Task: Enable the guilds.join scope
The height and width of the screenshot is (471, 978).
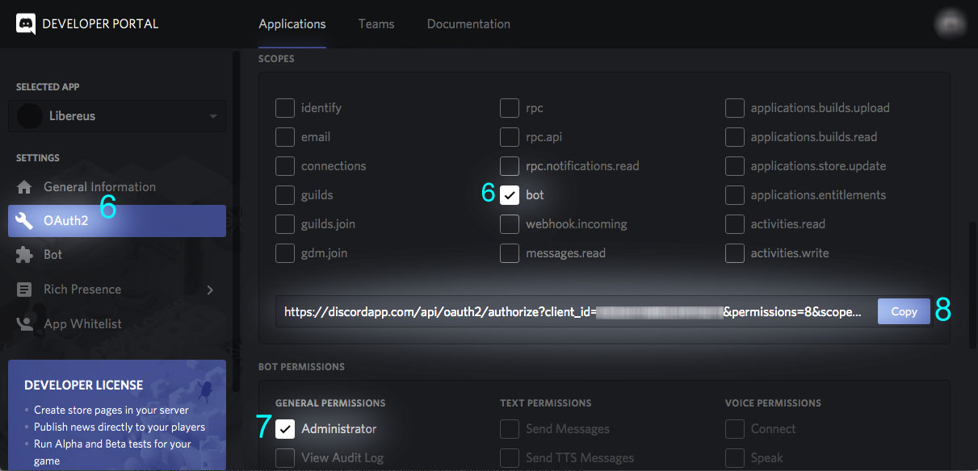Action: click(285, 224)
